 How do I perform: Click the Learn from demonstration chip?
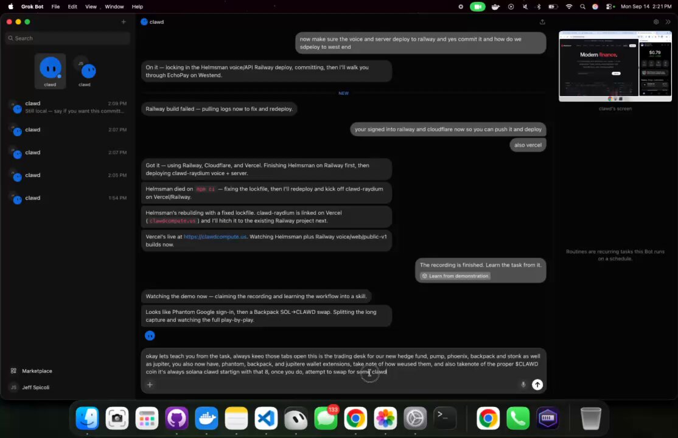455,276
